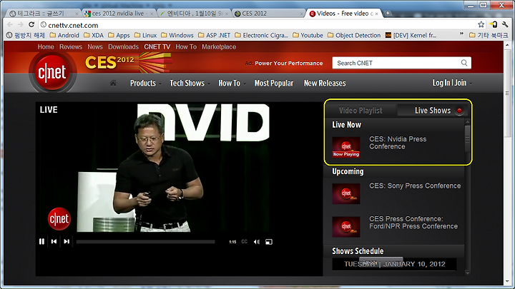Open News in top navigation

tap(95, 47)
